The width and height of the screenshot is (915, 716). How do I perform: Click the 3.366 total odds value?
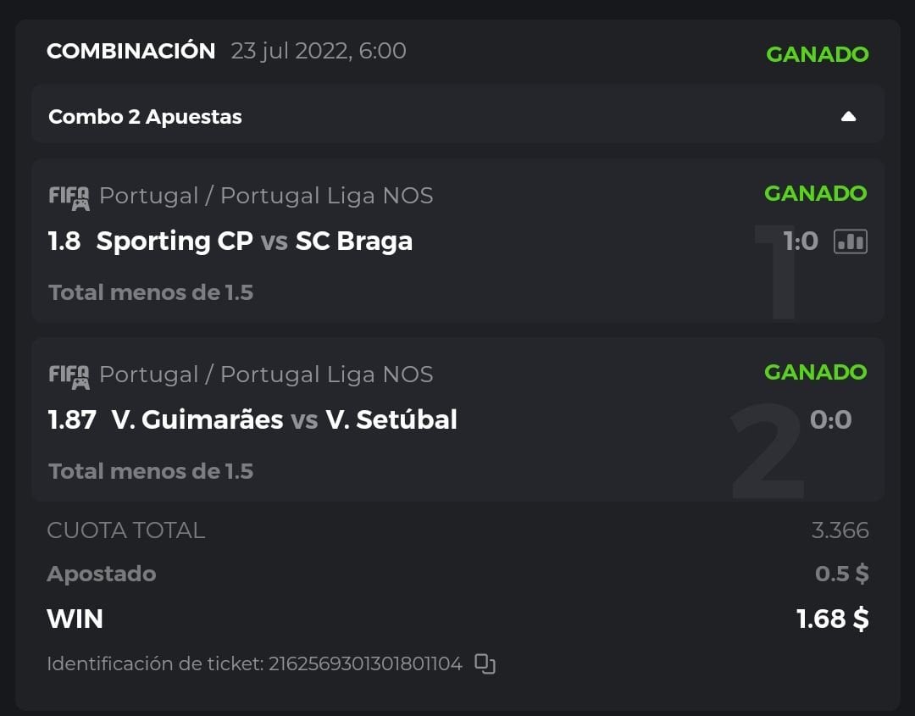[x=840, y=530]
